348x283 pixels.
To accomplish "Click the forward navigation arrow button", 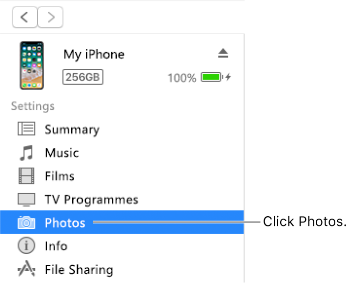I will 50,17.
